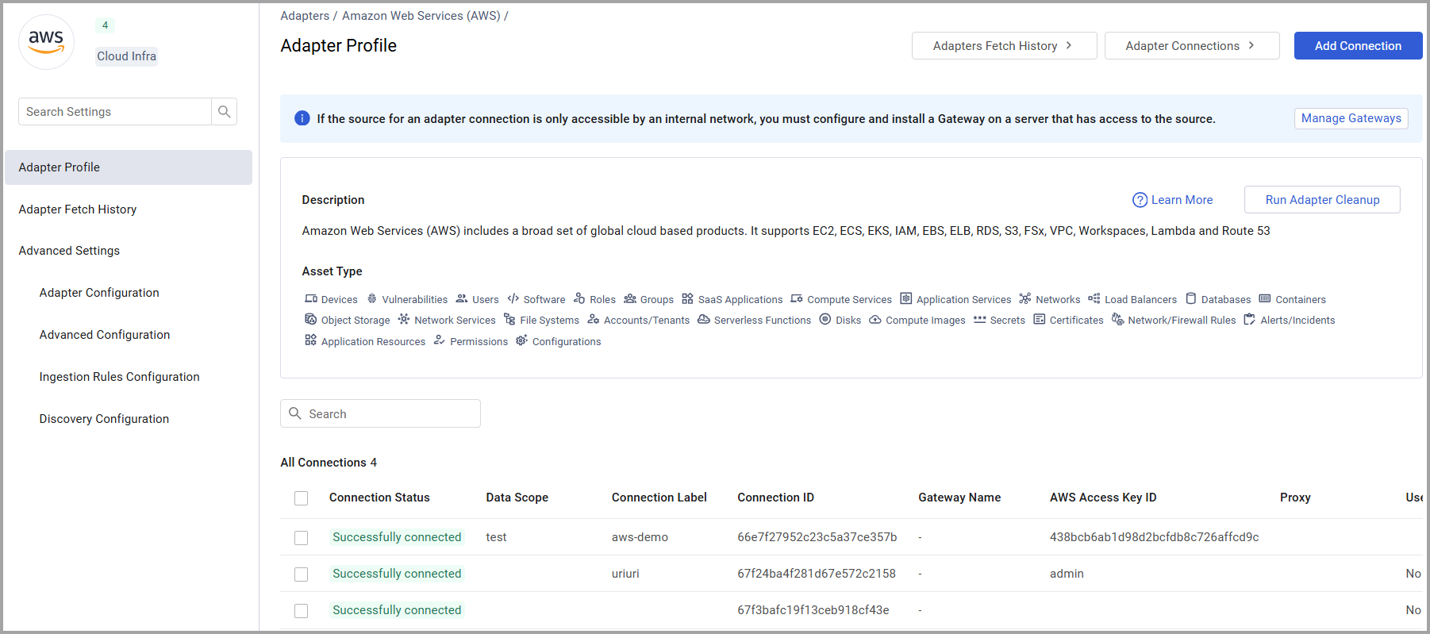This screenshot has height=634, width=1430.
Task: Click the Secrets asset type icon
Action: (980, 320)
